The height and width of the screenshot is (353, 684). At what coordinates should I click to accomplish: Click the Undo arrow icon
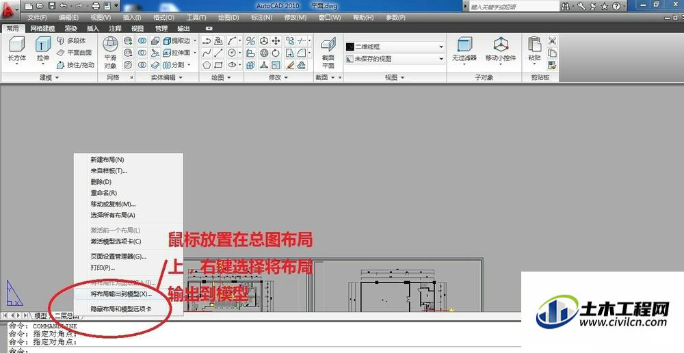63,6
